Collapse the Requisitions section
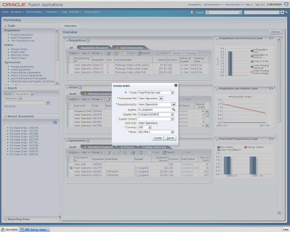 click(x=67, y=40)
